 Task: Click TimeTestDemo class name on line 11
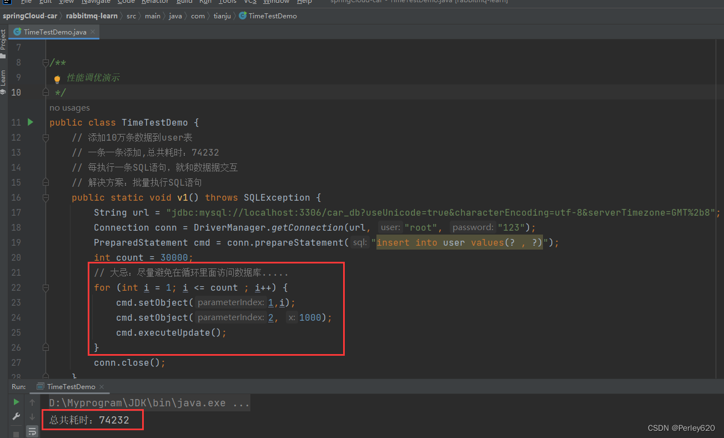tap(155, 122)
